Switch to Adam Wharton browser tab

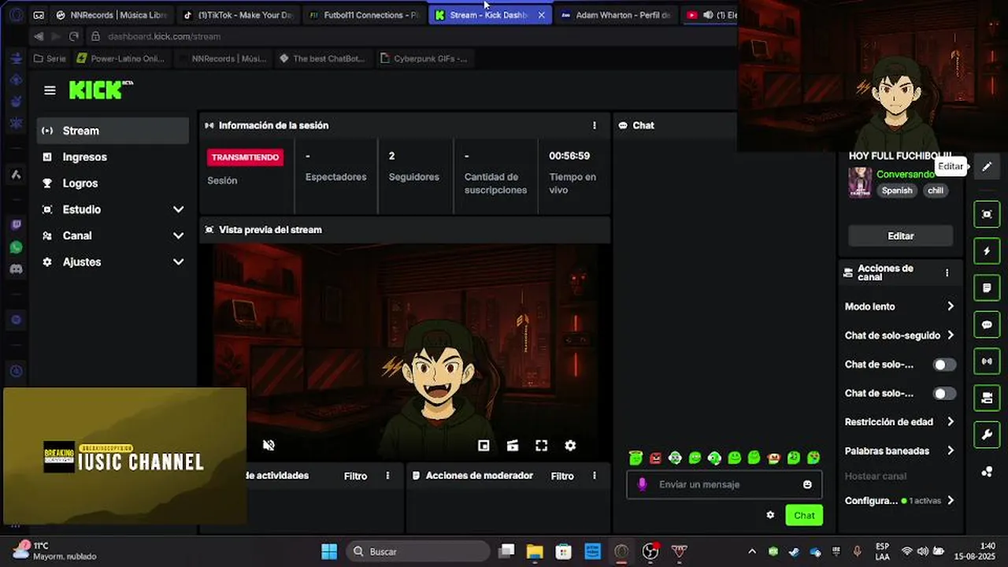[616, 15]
